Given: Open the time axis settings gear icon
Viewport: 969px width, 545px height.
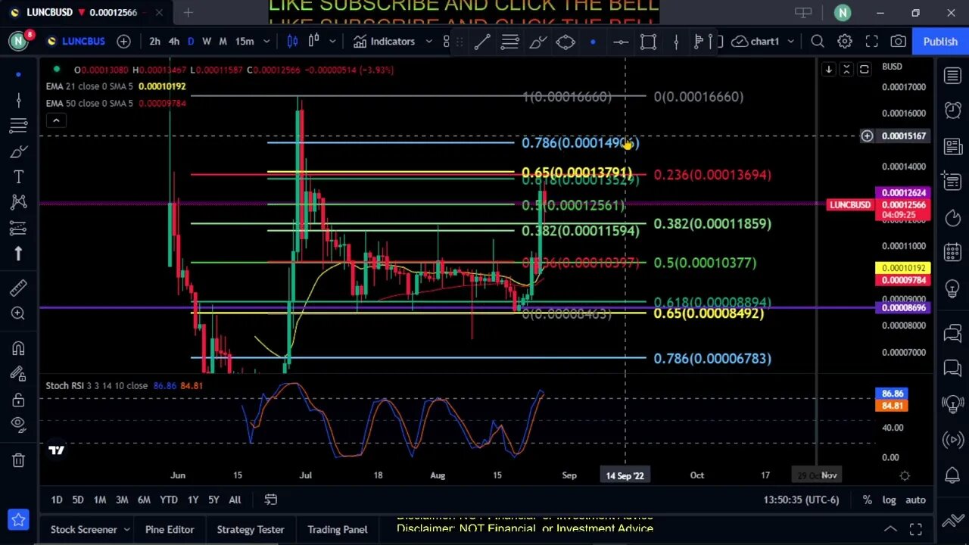Looking at the screenshot, I should (905, 475).
